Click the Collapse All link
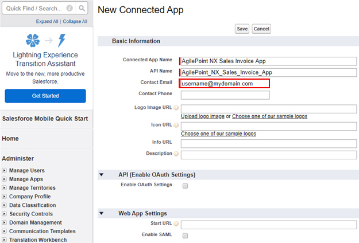This screenshot has width=359, height=243. pos(75,21)
